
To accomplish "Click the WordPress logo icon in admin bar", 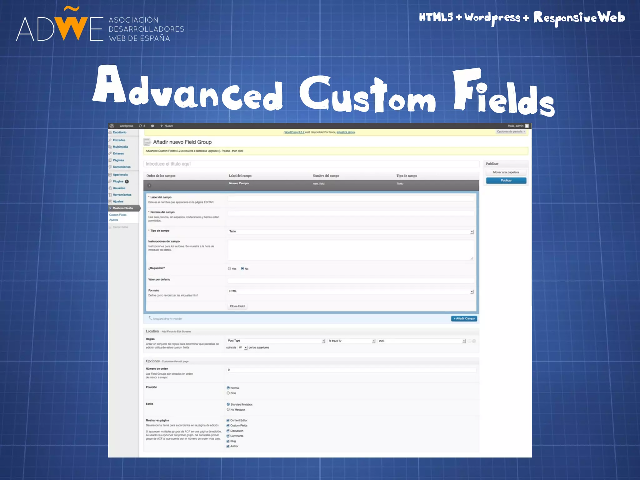I will (x=112, y=126).
